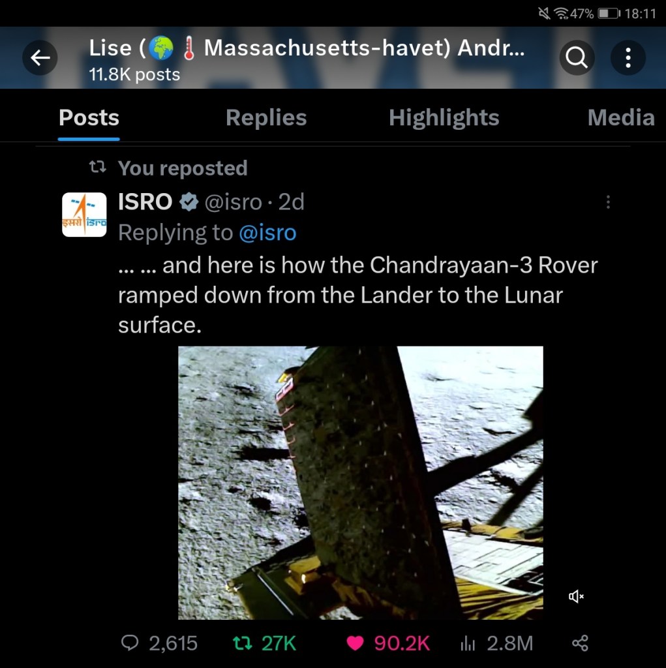Select the Posts tab
The height and width of the screenshot is (668, 666).
89,117
